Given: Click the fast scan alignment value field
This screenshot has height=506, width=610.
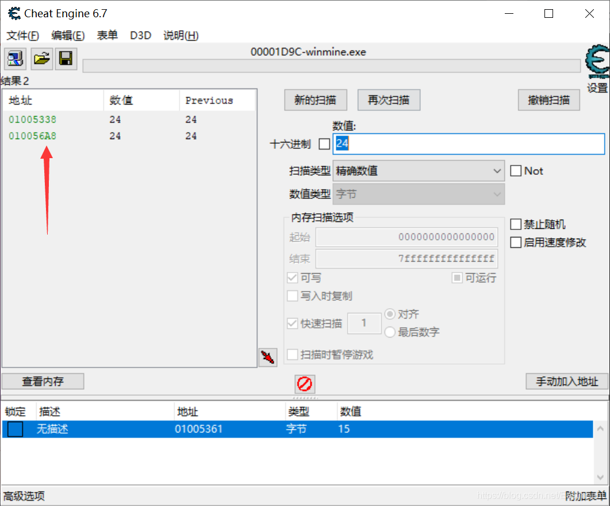Looking at the screenshot, I should tap(364, 323).
